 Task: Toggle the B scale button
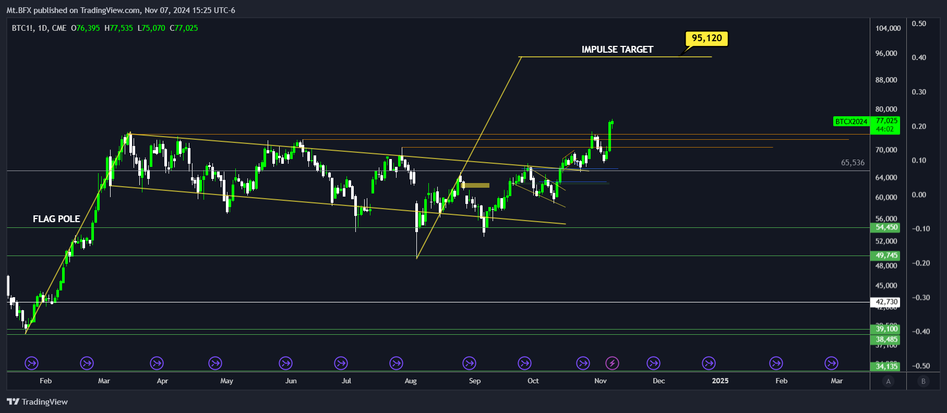click(924, 381)
